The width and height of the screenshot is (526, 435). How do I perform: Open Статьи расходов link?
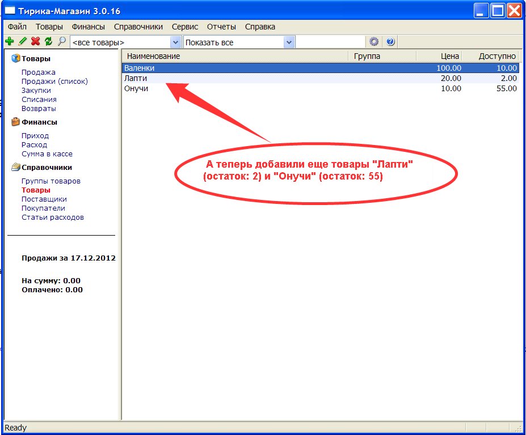(53, 217)
